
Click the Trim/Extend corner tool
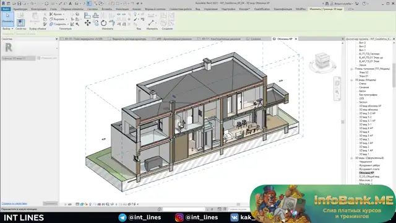point(112,24)
